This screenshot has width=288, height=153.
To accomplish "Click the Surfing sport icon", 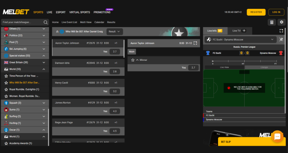I will click(x=6, y=116).
